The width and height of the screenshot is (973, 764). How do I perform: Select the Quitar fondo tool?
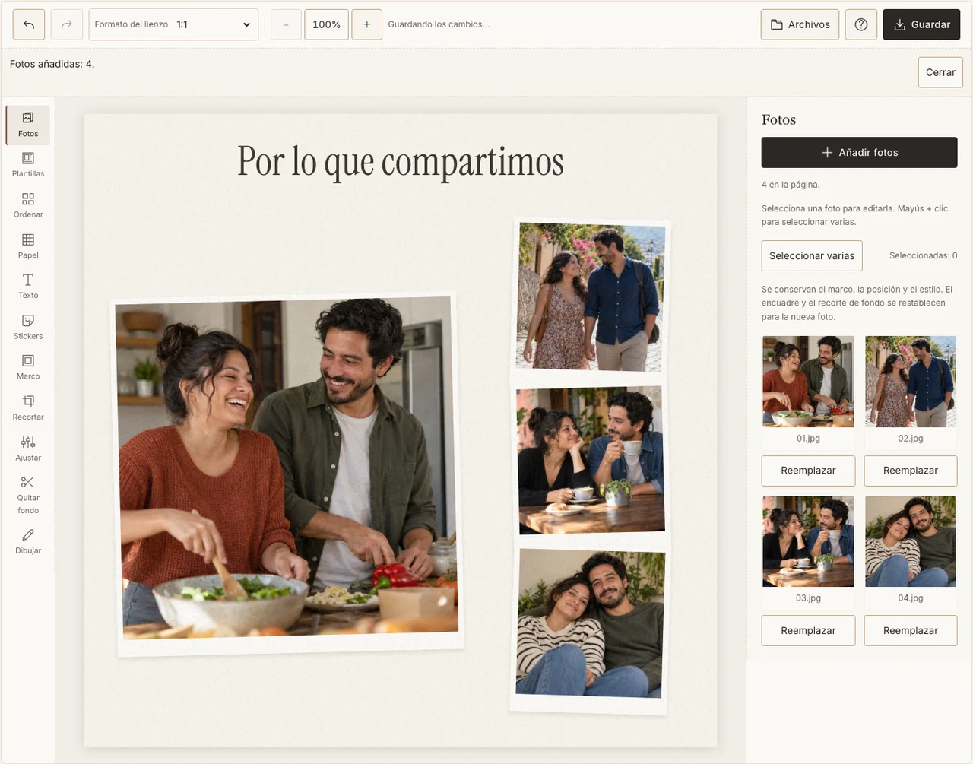coord(28,495)
